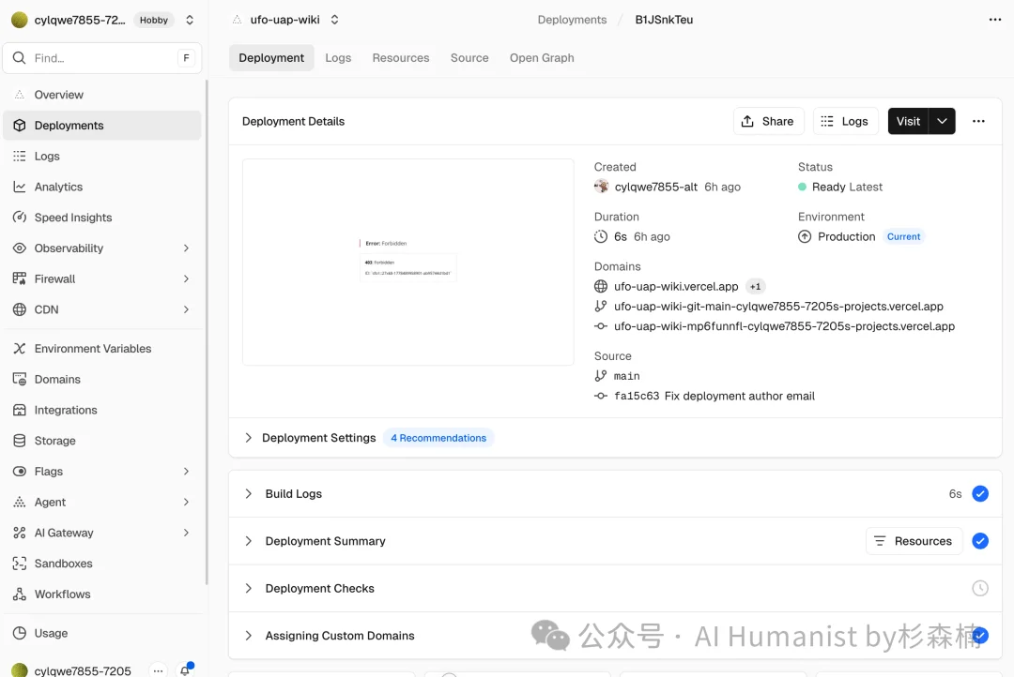
Task: Open Deployment Details more options menu
Action: click(x=978, y=122)
